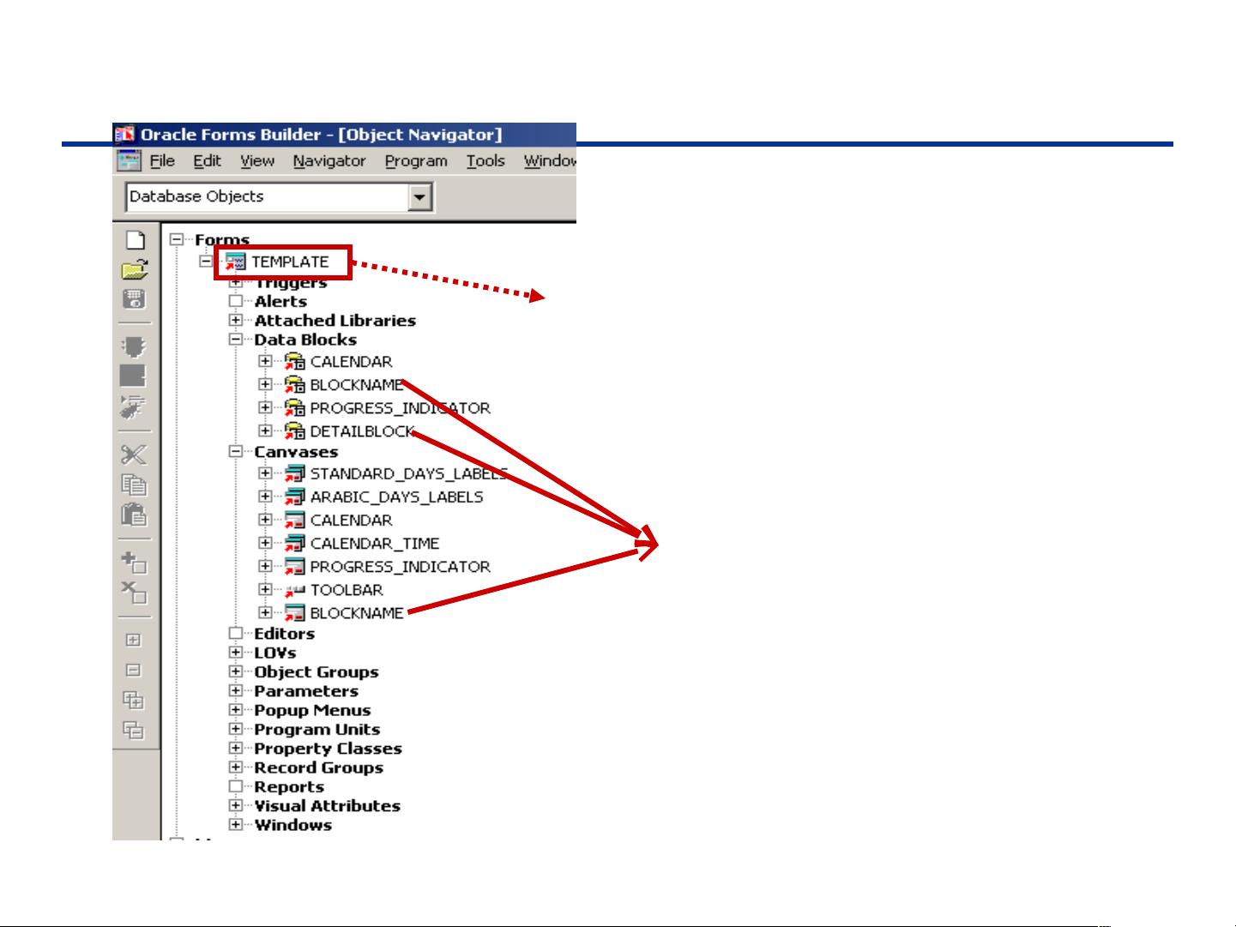Open the Tools menu
1236x927 pixels.
point(485,161)
